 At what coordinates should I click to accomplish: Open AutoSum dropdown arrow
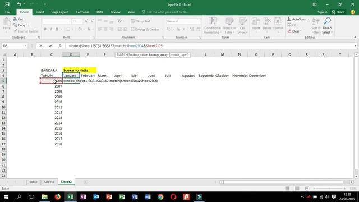point(309,19)
